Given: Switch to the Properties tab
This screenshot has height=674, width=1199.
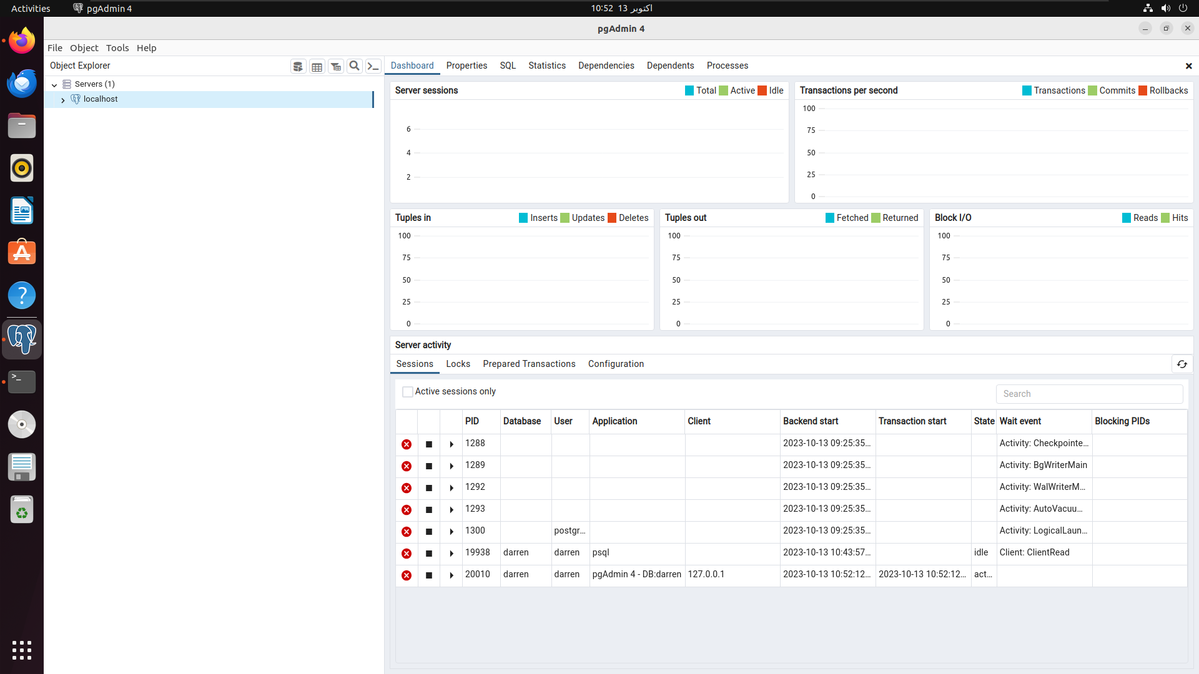Looking at the screenshot, I should (x=466, y=66).
